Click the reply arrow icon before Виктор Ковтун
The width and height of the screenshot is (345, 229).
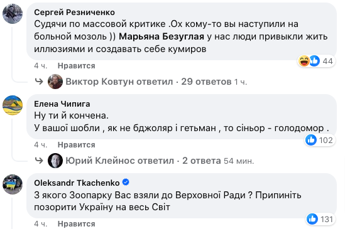click(39, 82)
